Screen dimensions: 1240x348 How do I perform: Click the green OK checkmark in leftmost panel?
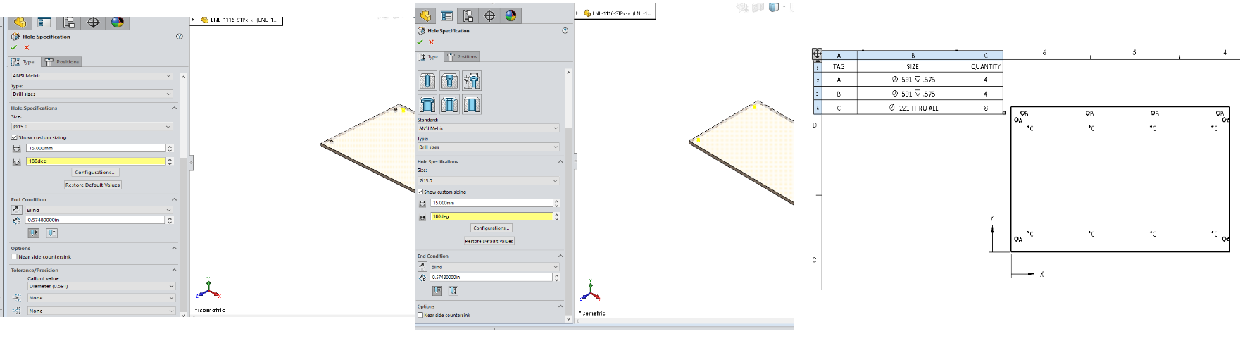[14, 48]
